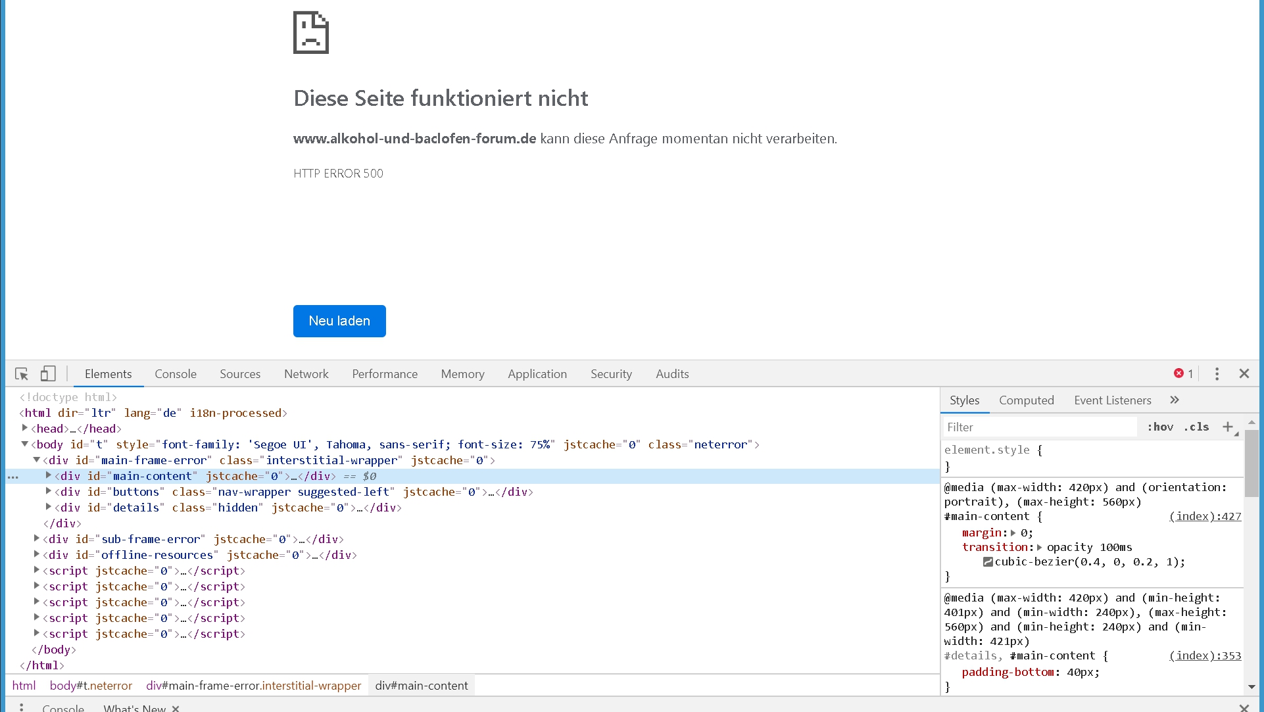This screenshot has height=712, width=1264.
Task: Open DevTools three-dot customize menu
Action: pyautogui.click(x=1217, y=374)
